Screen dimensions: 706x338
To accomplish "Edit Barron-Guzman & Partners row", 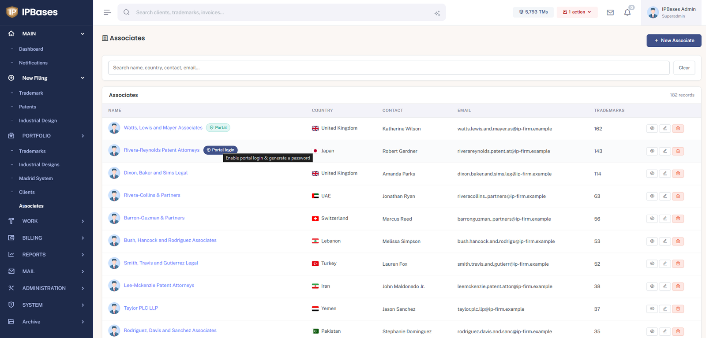I will point(665,219).
